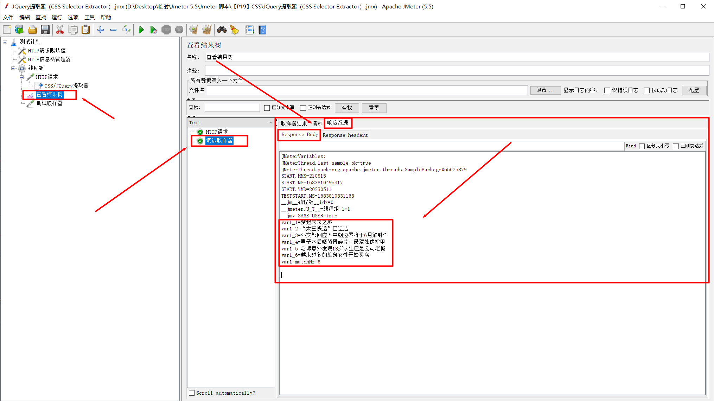The height and width of the screenshot is (401, 714).
Task: Focus the response Find text field
Action: click(452, 146)
